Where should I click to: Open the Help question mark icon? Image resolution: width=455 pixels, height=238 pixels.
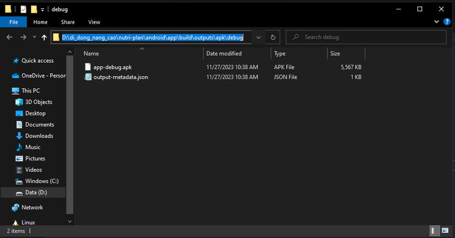click(447, 22)
